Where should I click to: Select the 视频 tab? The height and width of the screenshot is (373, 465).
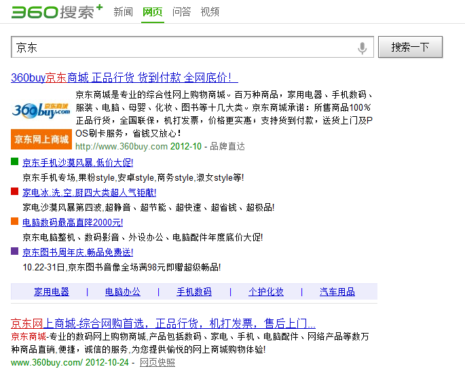click(x=210, y=12)
